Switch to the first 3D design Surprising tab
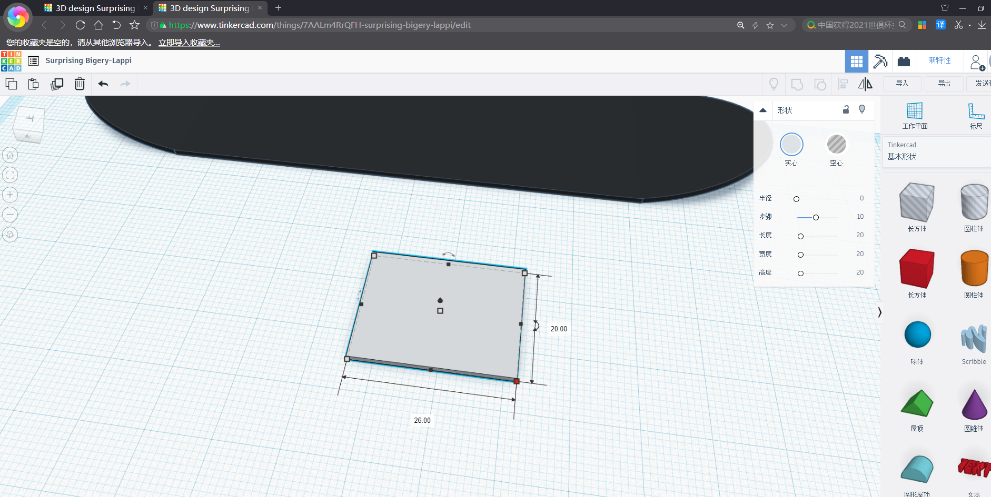Image resolution: width=991 pixels, height=497 pixels. click(x=95, y=8)
